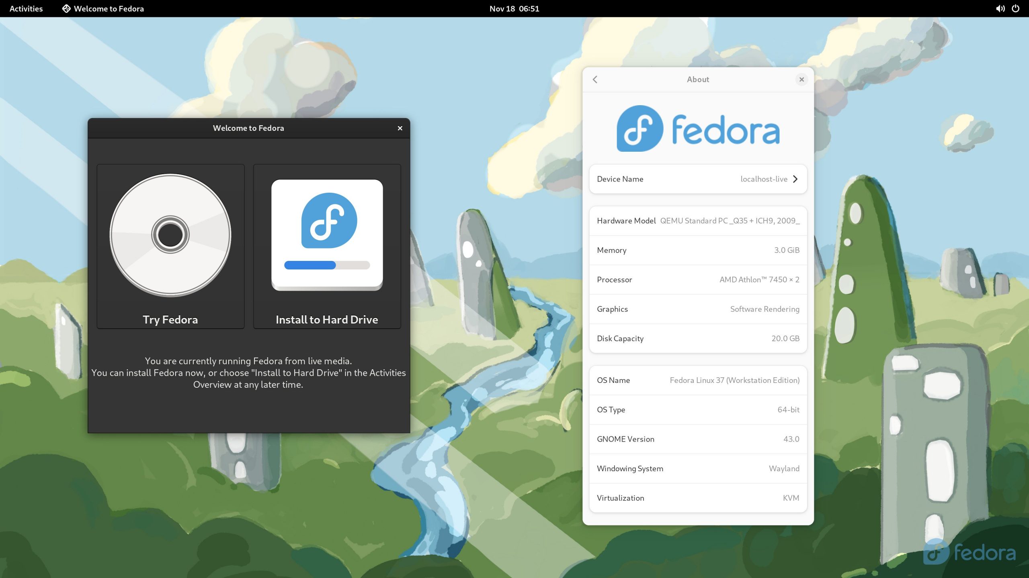Toggle the OS Name field row

click(x=697, y=380)
